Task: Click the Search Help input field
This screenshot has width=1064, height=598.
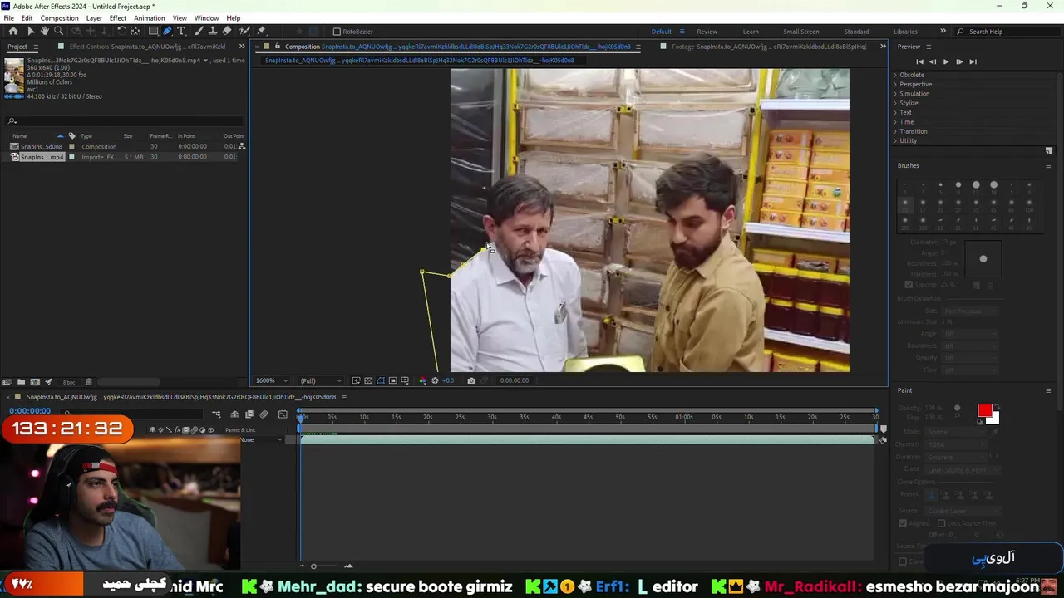Action: point(1008,32)
